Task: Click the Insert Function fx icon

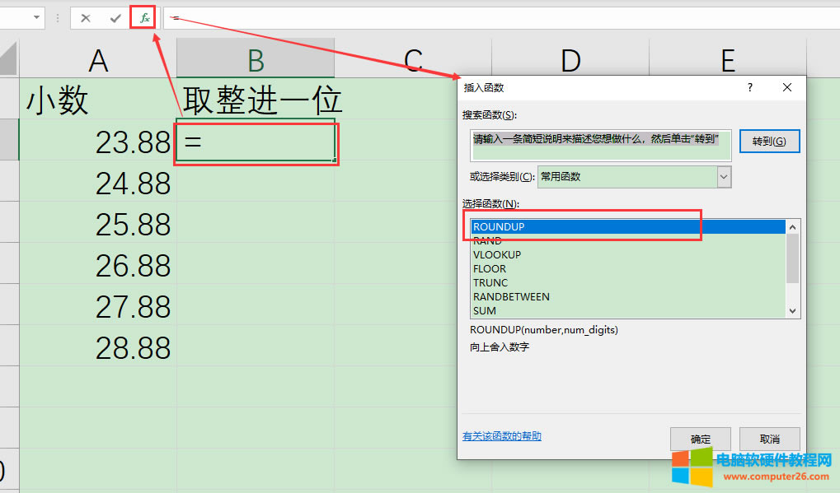Action: pyautogui.click(x=143, y=16)
